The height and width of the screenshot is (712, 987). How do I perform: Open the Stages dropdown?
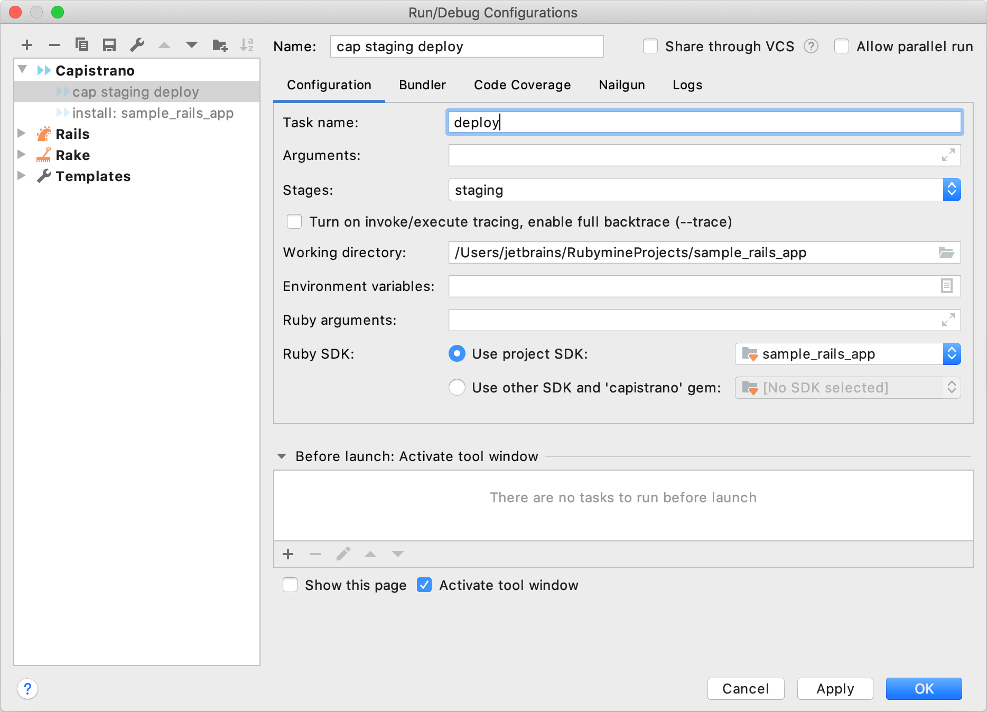click(x=952, y=190)
